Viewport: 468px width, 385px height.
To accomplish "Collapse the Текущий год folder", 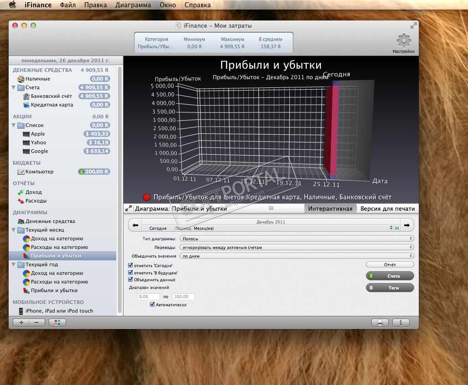I will coord(13,264).
